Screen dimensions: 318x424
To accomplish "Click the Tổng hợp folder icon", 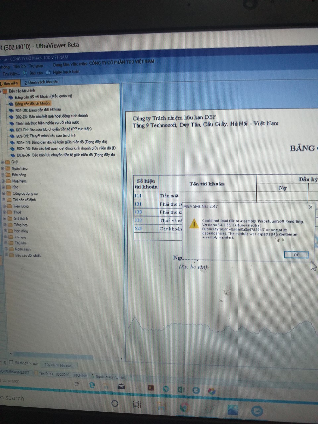I will pyautogui.click(x=10, y=225).
